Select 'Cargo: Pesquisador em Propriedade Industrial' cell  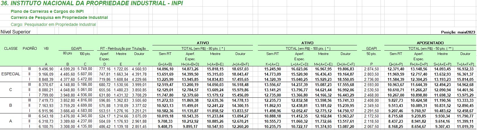tap(53, 24)
